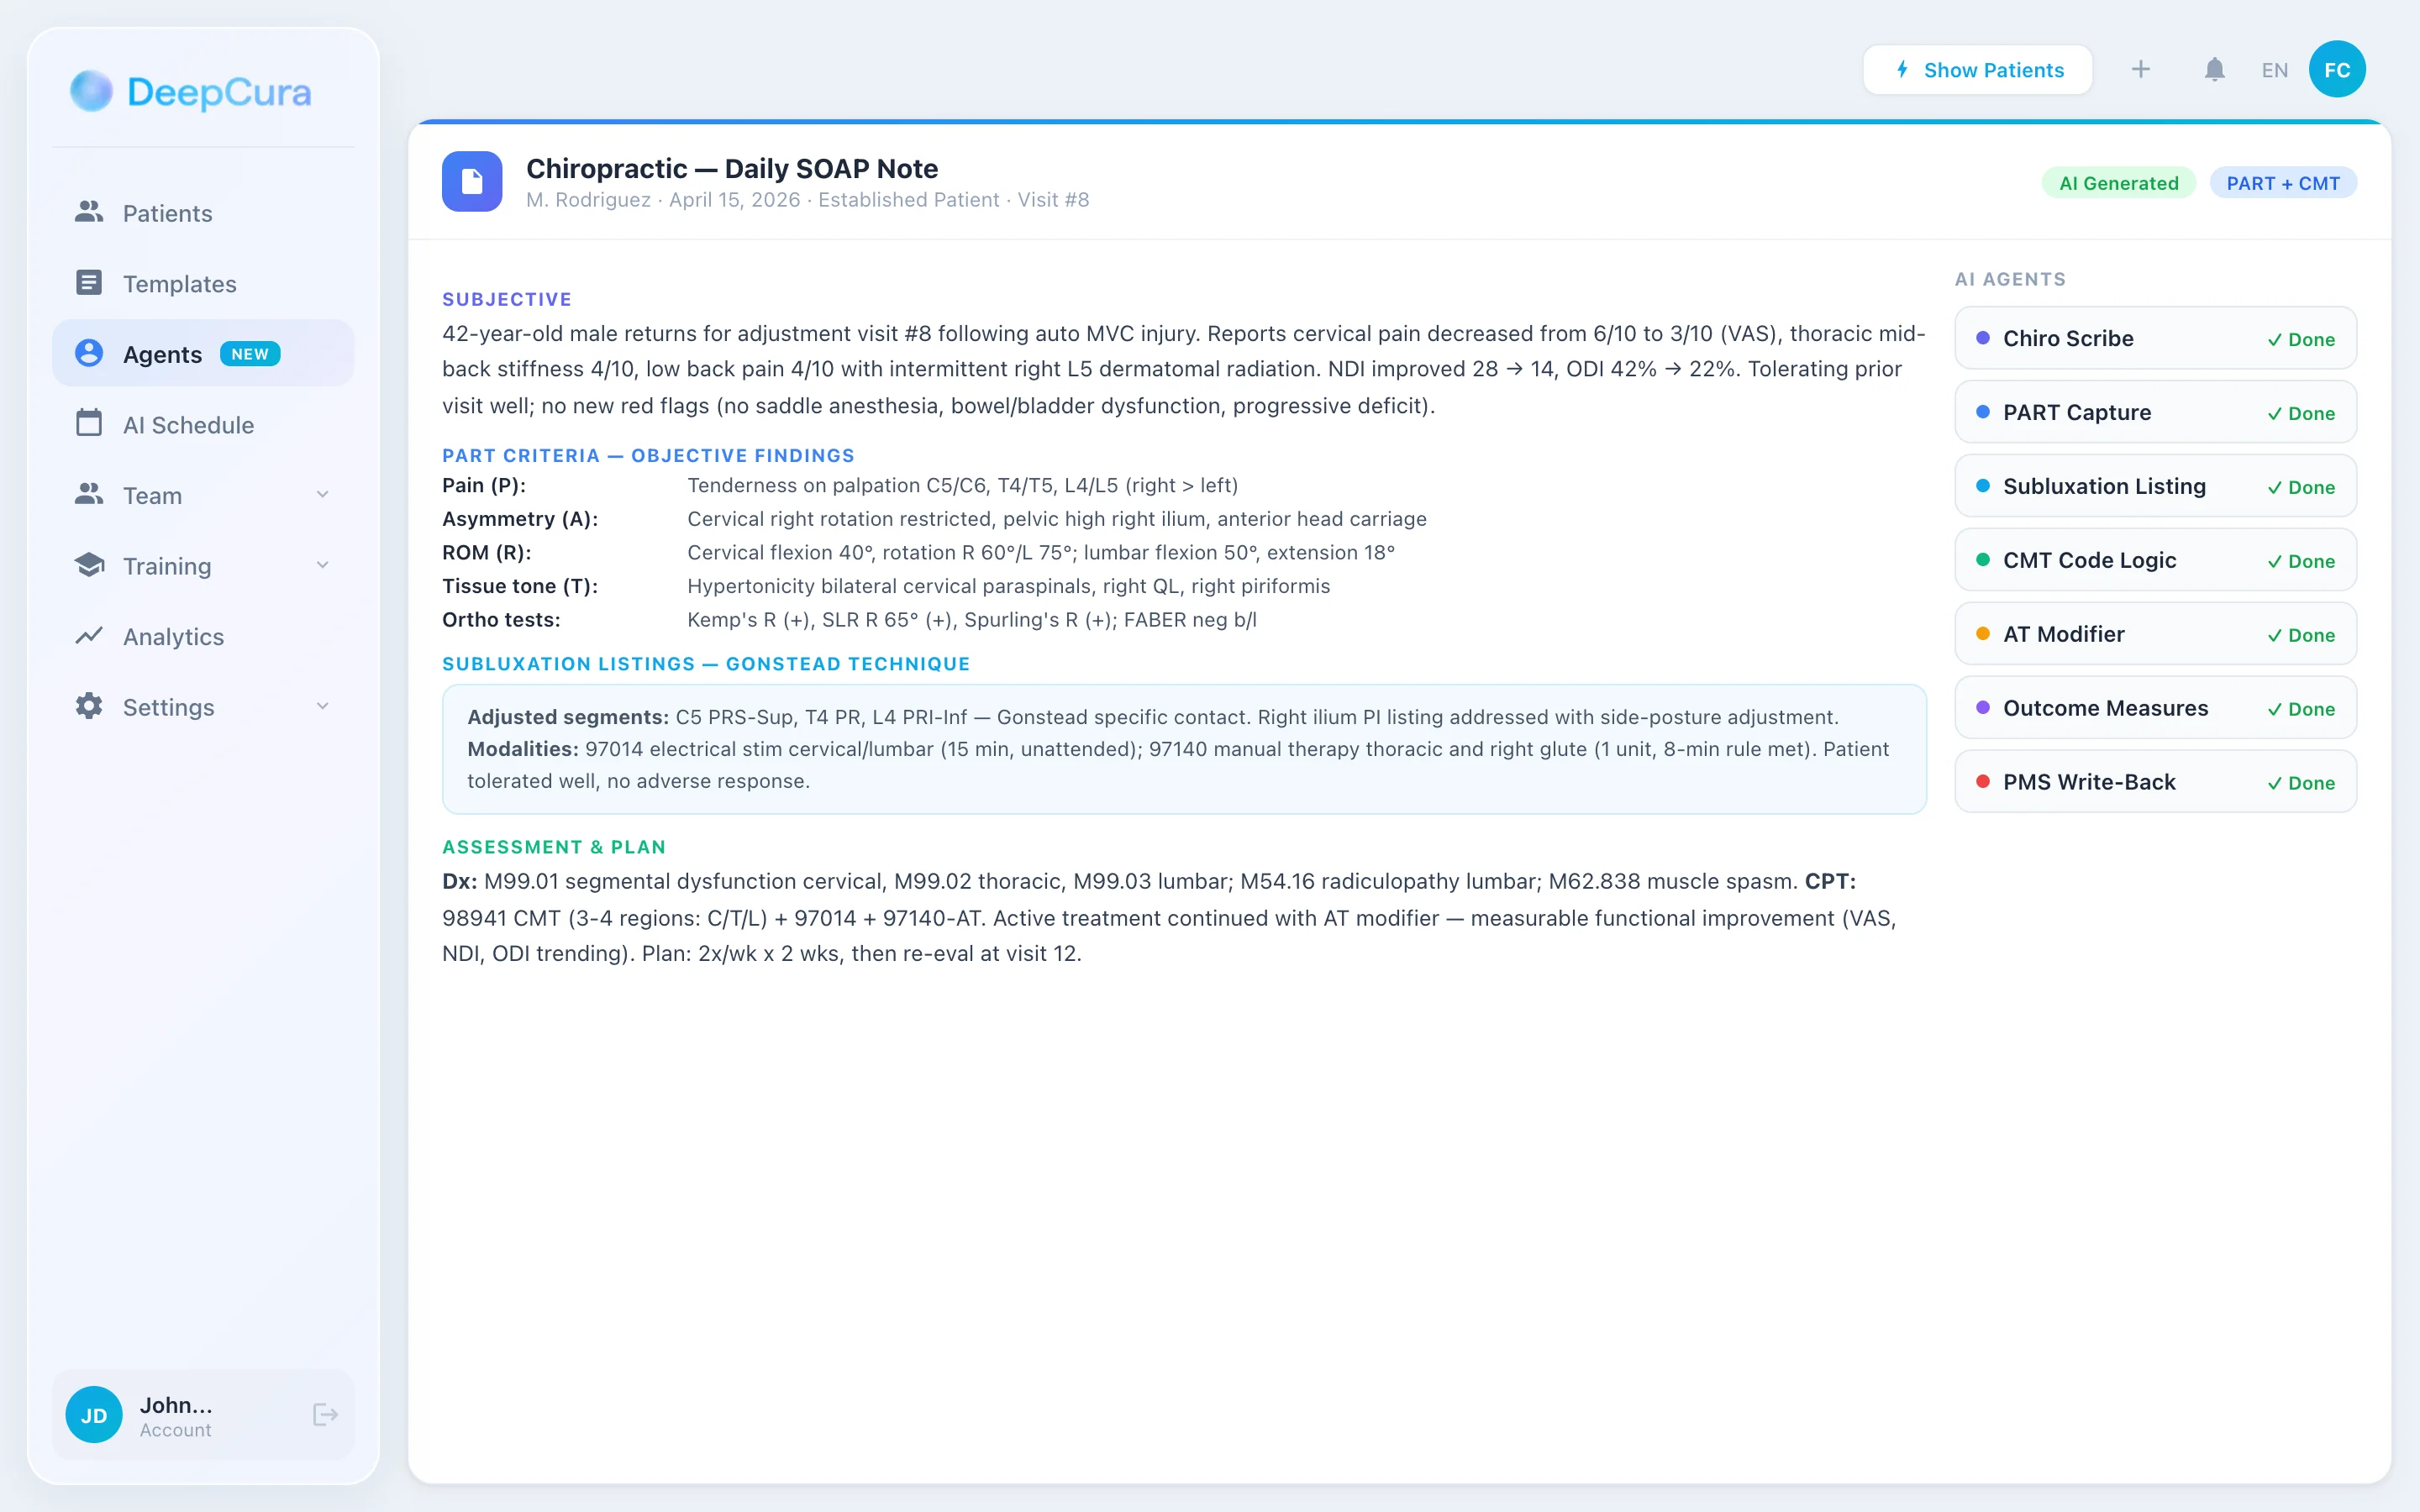Click the DeepCura logo orb
This screenshot has width=2420, height=1512.
tap(91, 92)
